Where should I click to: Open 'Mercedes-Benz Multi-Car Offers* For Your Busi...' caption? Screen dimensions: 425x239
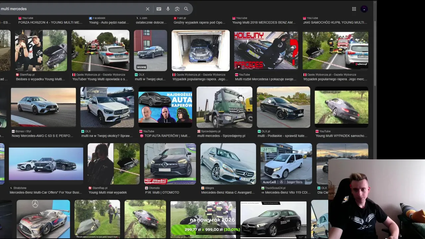click(x=45, y=193)
